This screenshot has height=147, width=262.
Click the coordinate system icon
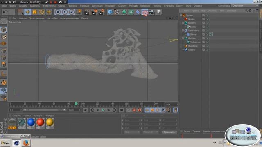click(79, 12)
